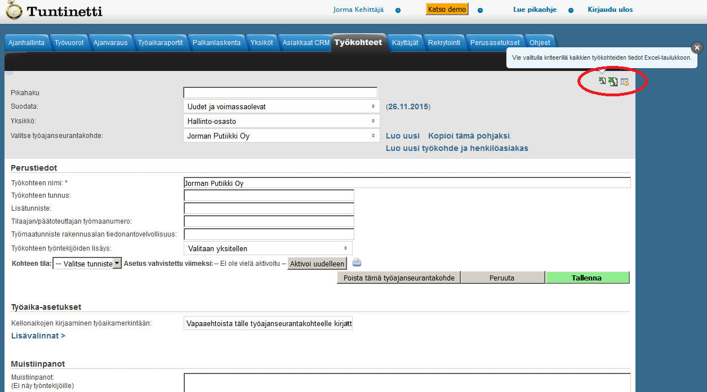Click the printer icon beside Aktivoi uudelleen
Image resolution: width=707 pixels, height=392 pixels.
[x=357, y=262]
